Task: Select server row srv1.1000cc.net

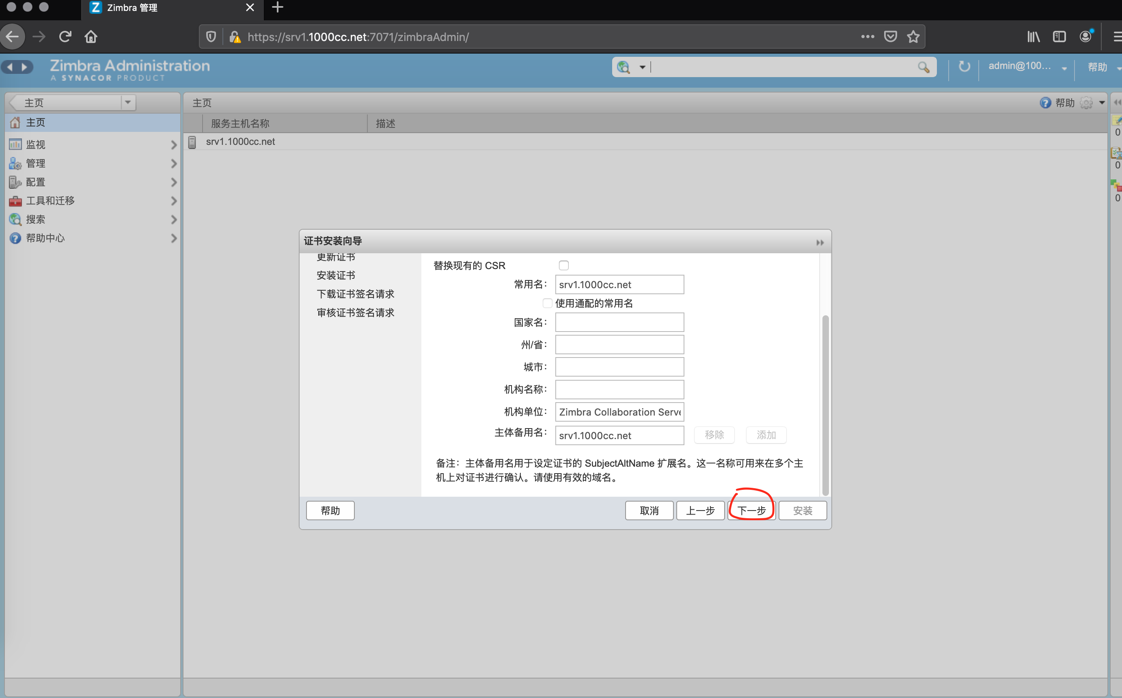Action: coord(645,142)
